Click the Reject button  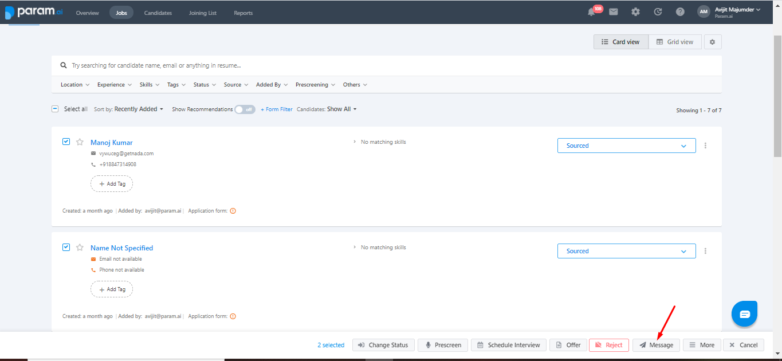pyautogui.click(x=609, y=345)
